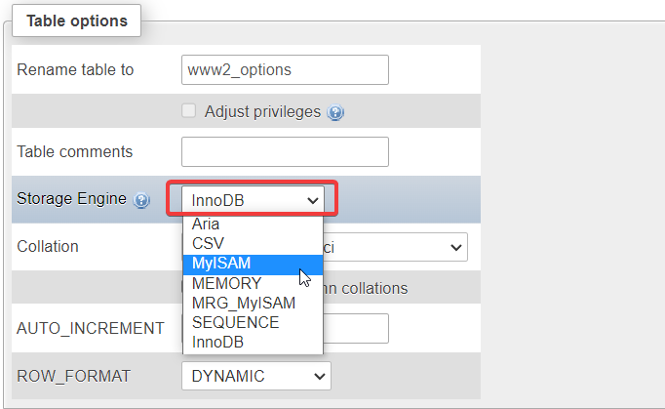The height and width of the screenshot is (409, 665).
Task: Open help icon next to Adjust privileges
Action: (335, 112)
